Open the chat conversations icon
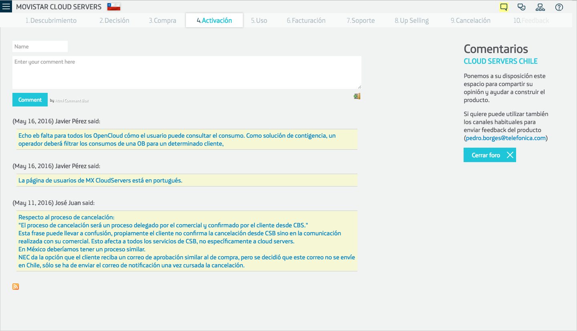This screenshot has width=577, height=331. [x=521, y=7]
